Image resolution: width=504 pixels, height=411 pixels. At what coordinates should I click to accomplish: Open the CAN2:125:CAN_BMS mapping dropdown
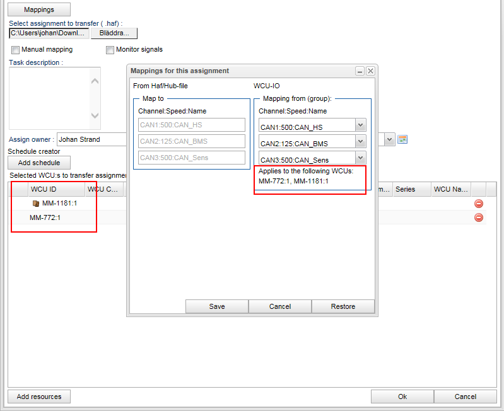[361, 142]
